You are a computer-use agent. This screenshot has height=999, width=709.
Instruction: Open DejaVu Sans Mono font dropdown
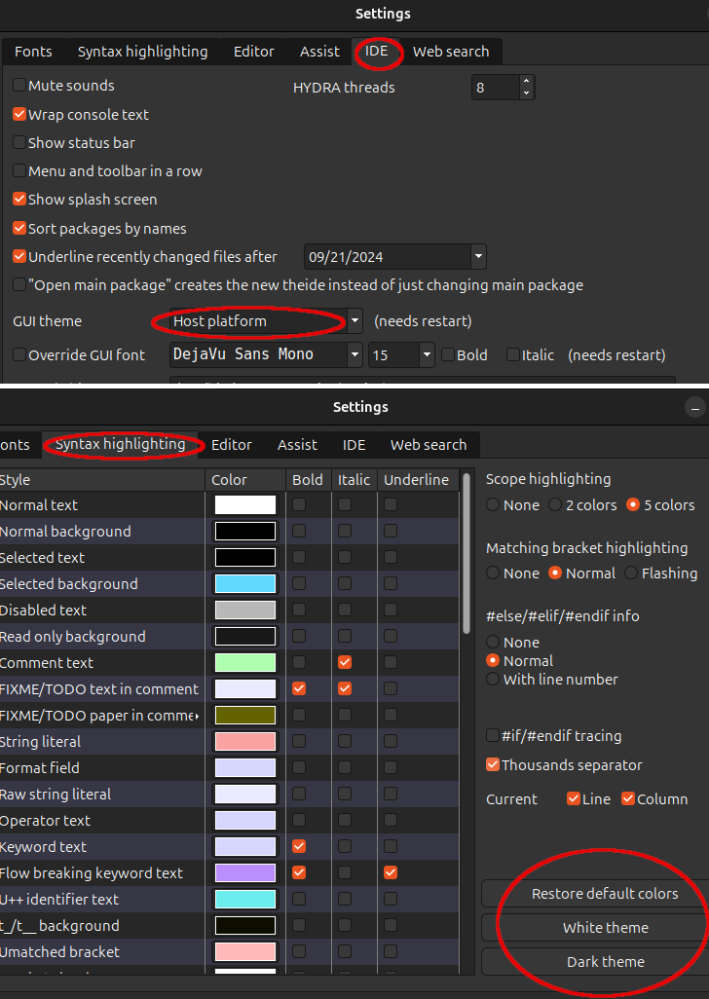click(x=354, y=355)
